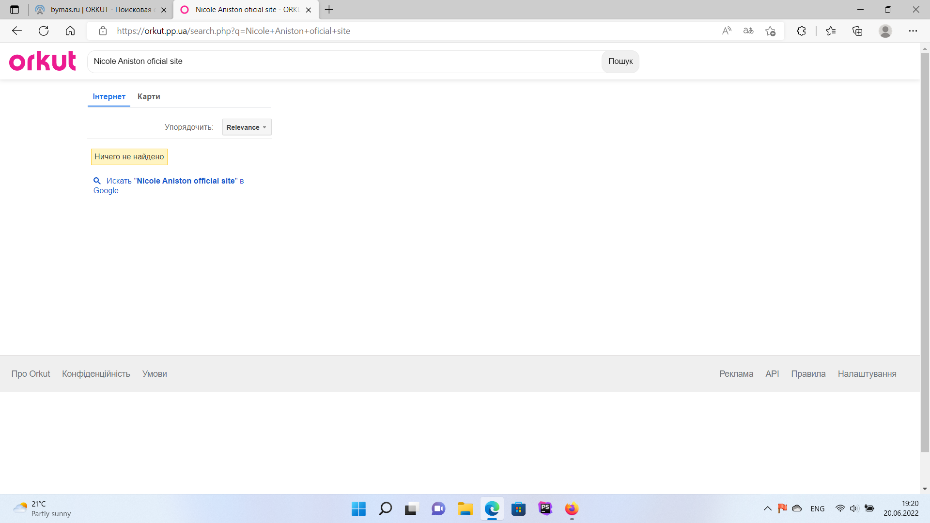Open Firefox from the taskbar
930x523 pixels.
[x=572, y=509]
